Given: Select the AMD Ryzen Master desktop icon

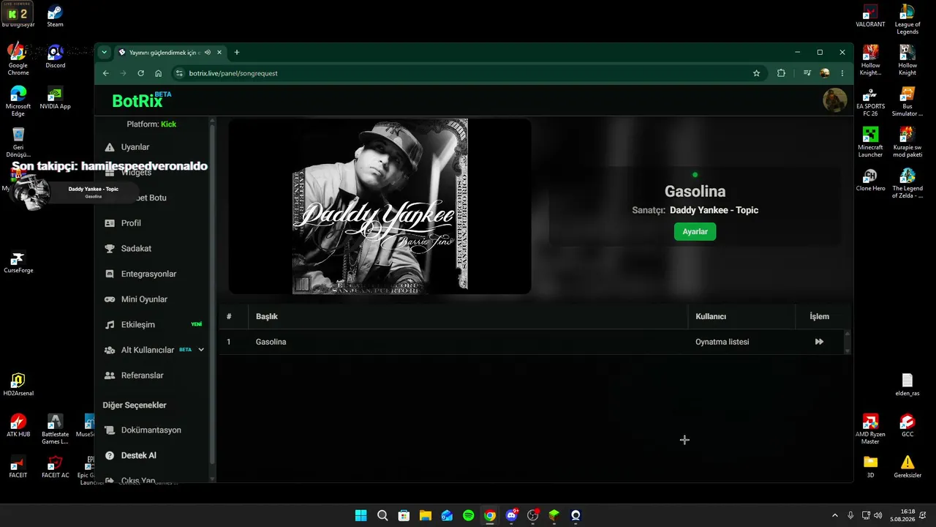Looking at the screenshot, I should (870, 430).
